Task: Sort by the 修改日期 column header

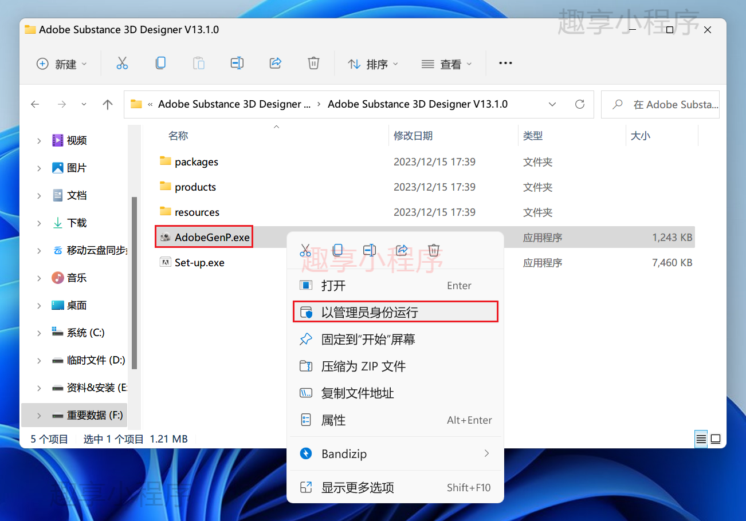Action: point(413,136)
